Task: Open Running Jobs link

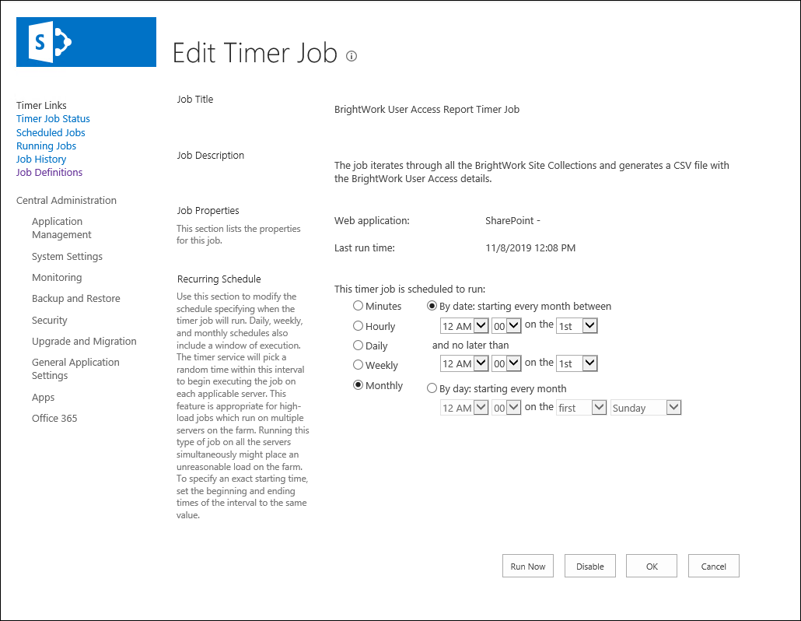Action: [x=46, y=146]
